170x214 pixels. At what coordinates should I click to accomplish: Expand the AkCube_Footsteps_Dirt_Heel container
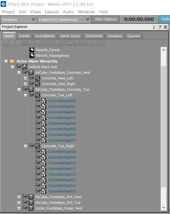(x=19, y=197)
